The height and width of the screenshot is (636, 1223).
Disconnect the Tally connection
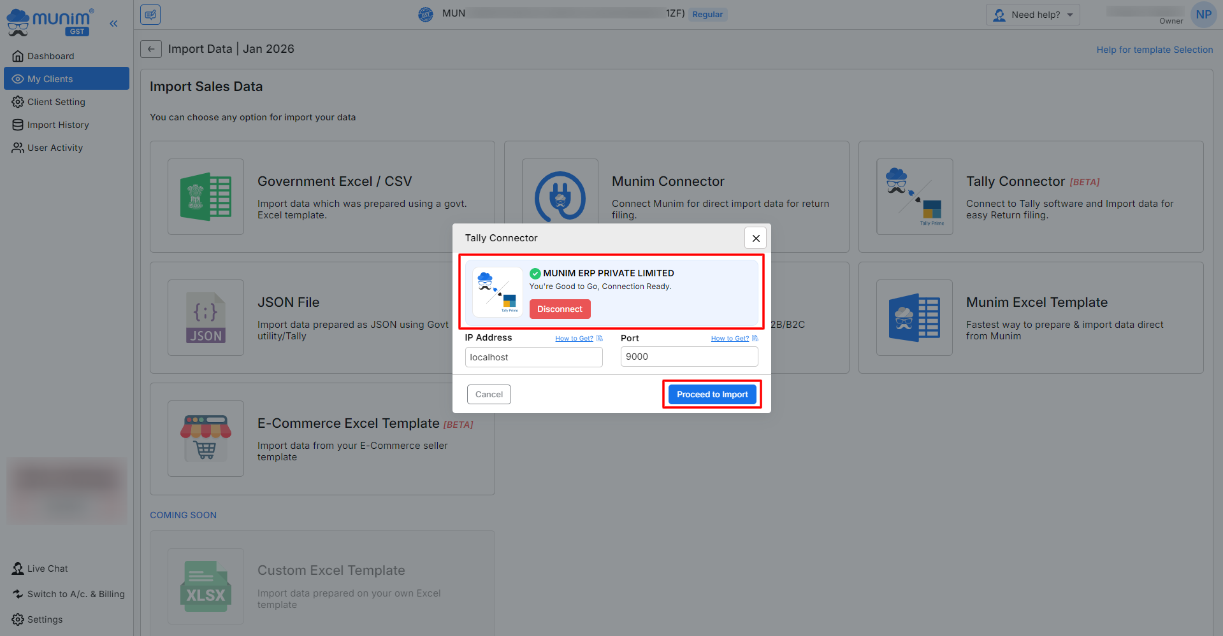point(560,309)
